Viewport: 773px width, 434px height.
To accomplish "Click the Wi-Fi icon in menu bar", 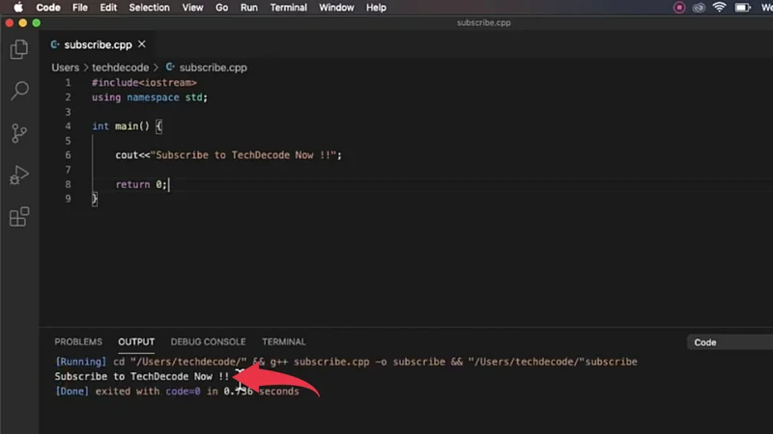I will click(x=719, y=8).
